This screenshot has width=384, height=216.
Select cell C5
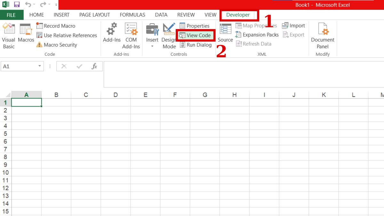(x=86, y=133)
